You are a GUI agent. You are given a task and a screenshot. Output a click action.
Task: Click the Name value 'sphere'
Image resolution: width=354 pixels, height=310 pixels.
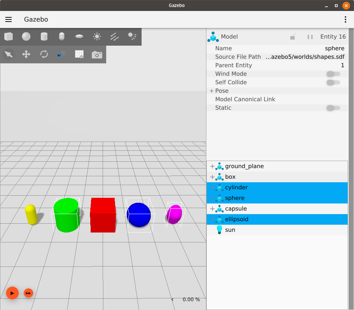[335, 48]
